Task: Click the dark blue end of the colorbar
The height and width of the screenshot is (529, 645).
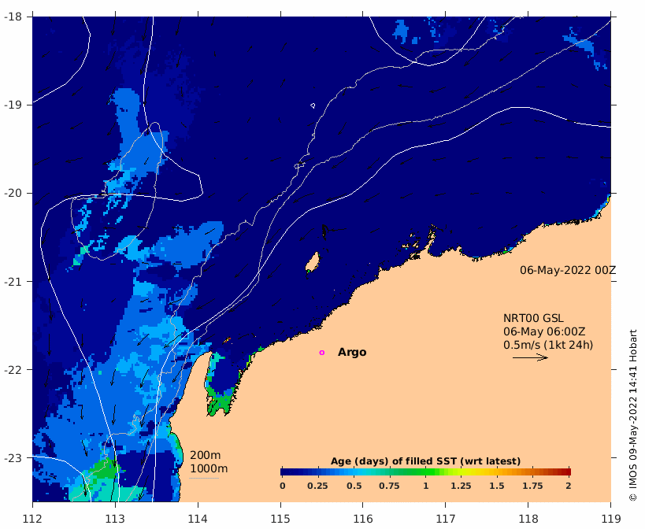Action: [285, 472]
